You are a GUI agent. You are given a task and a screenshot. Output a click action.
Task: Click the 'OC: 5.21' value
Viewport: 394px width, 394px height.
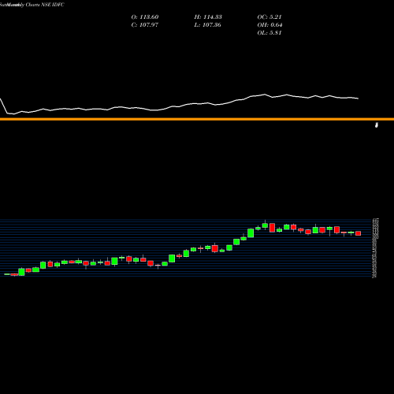269,17
